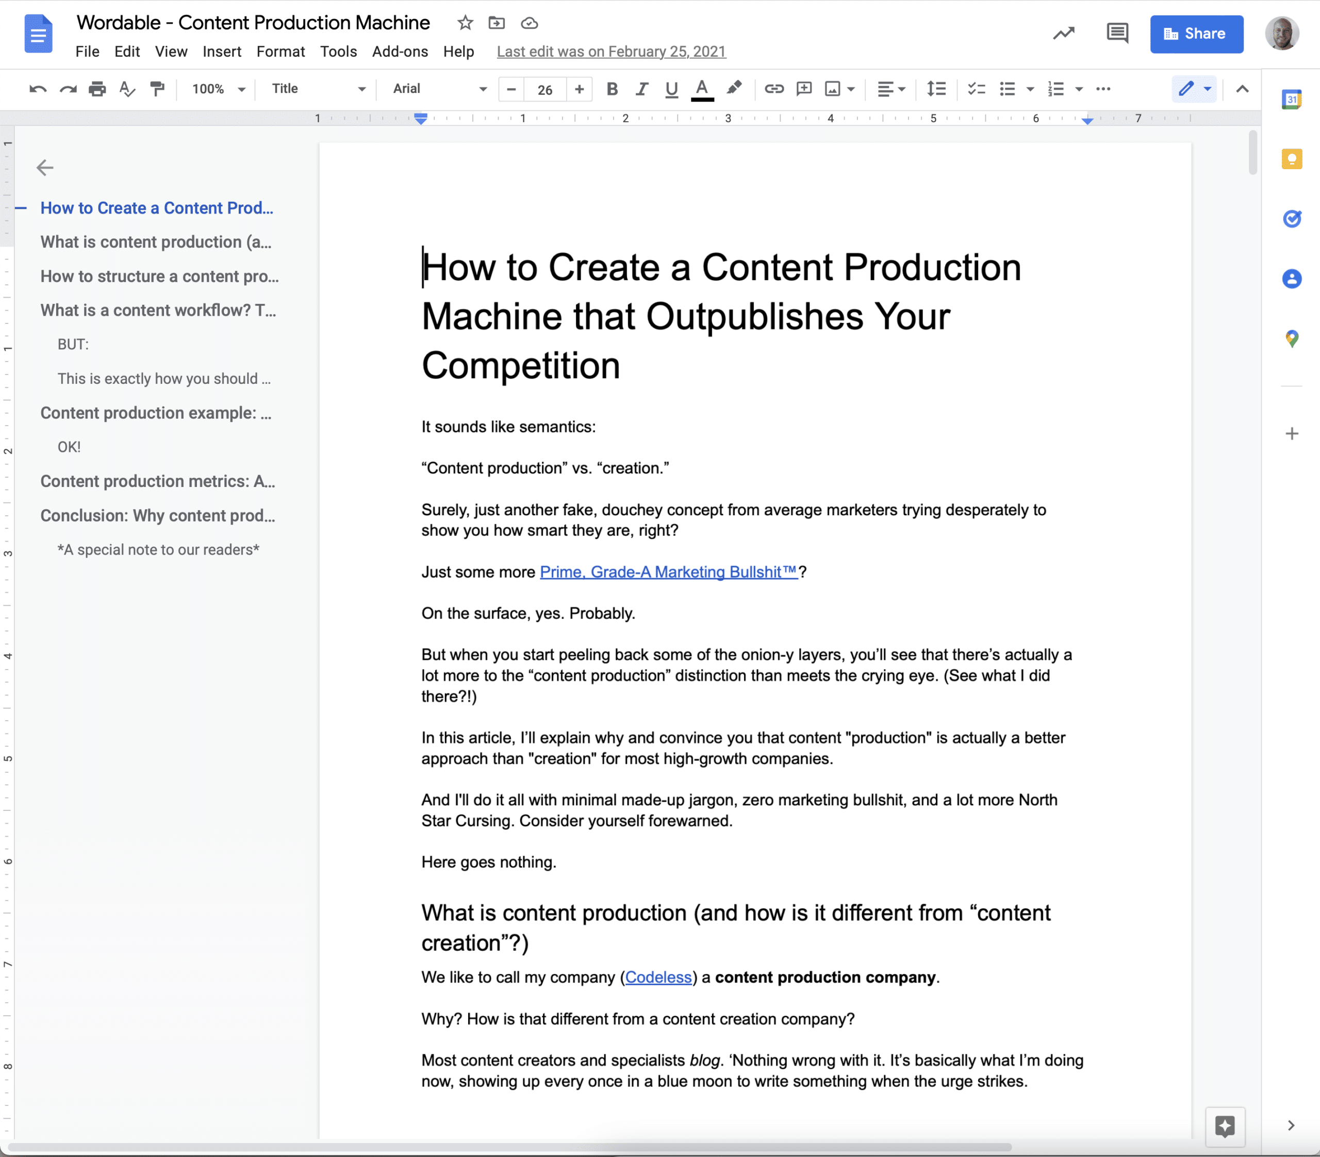The height and width of the screenshot is (1157, 1320).
Task: Open the Codeless hyperlink
Action: pos(658,977)
